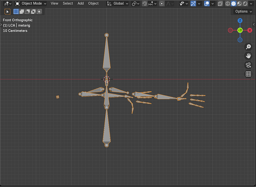This screenshot has width=256, height=187.
Task: Open the object visibility and selectability popover
Action: pos(184,3)
